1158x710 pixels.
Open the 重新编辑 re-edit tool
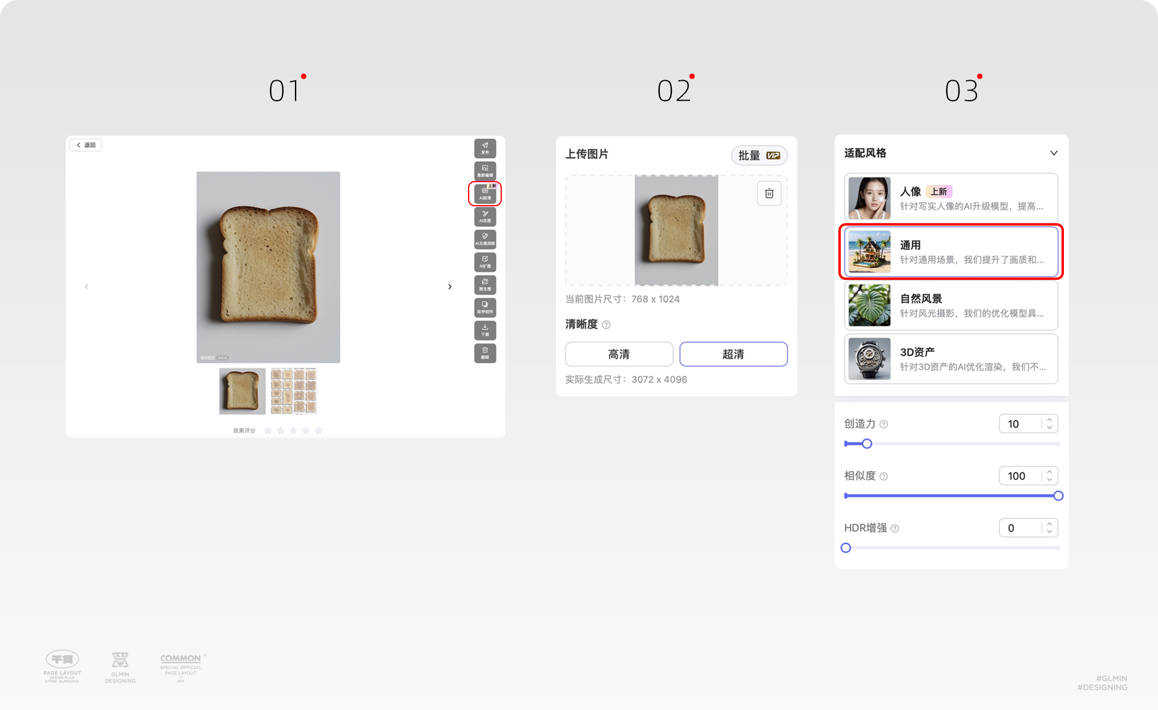point(485,171)
